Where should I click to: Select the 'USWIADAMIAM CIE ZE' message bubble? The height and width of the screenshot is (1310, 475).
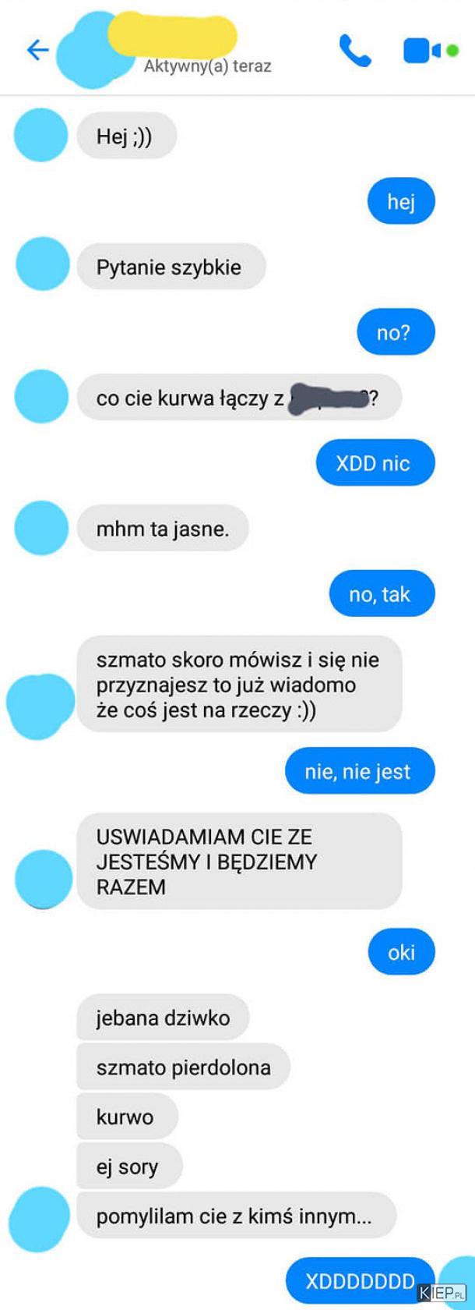coord(239,862)
